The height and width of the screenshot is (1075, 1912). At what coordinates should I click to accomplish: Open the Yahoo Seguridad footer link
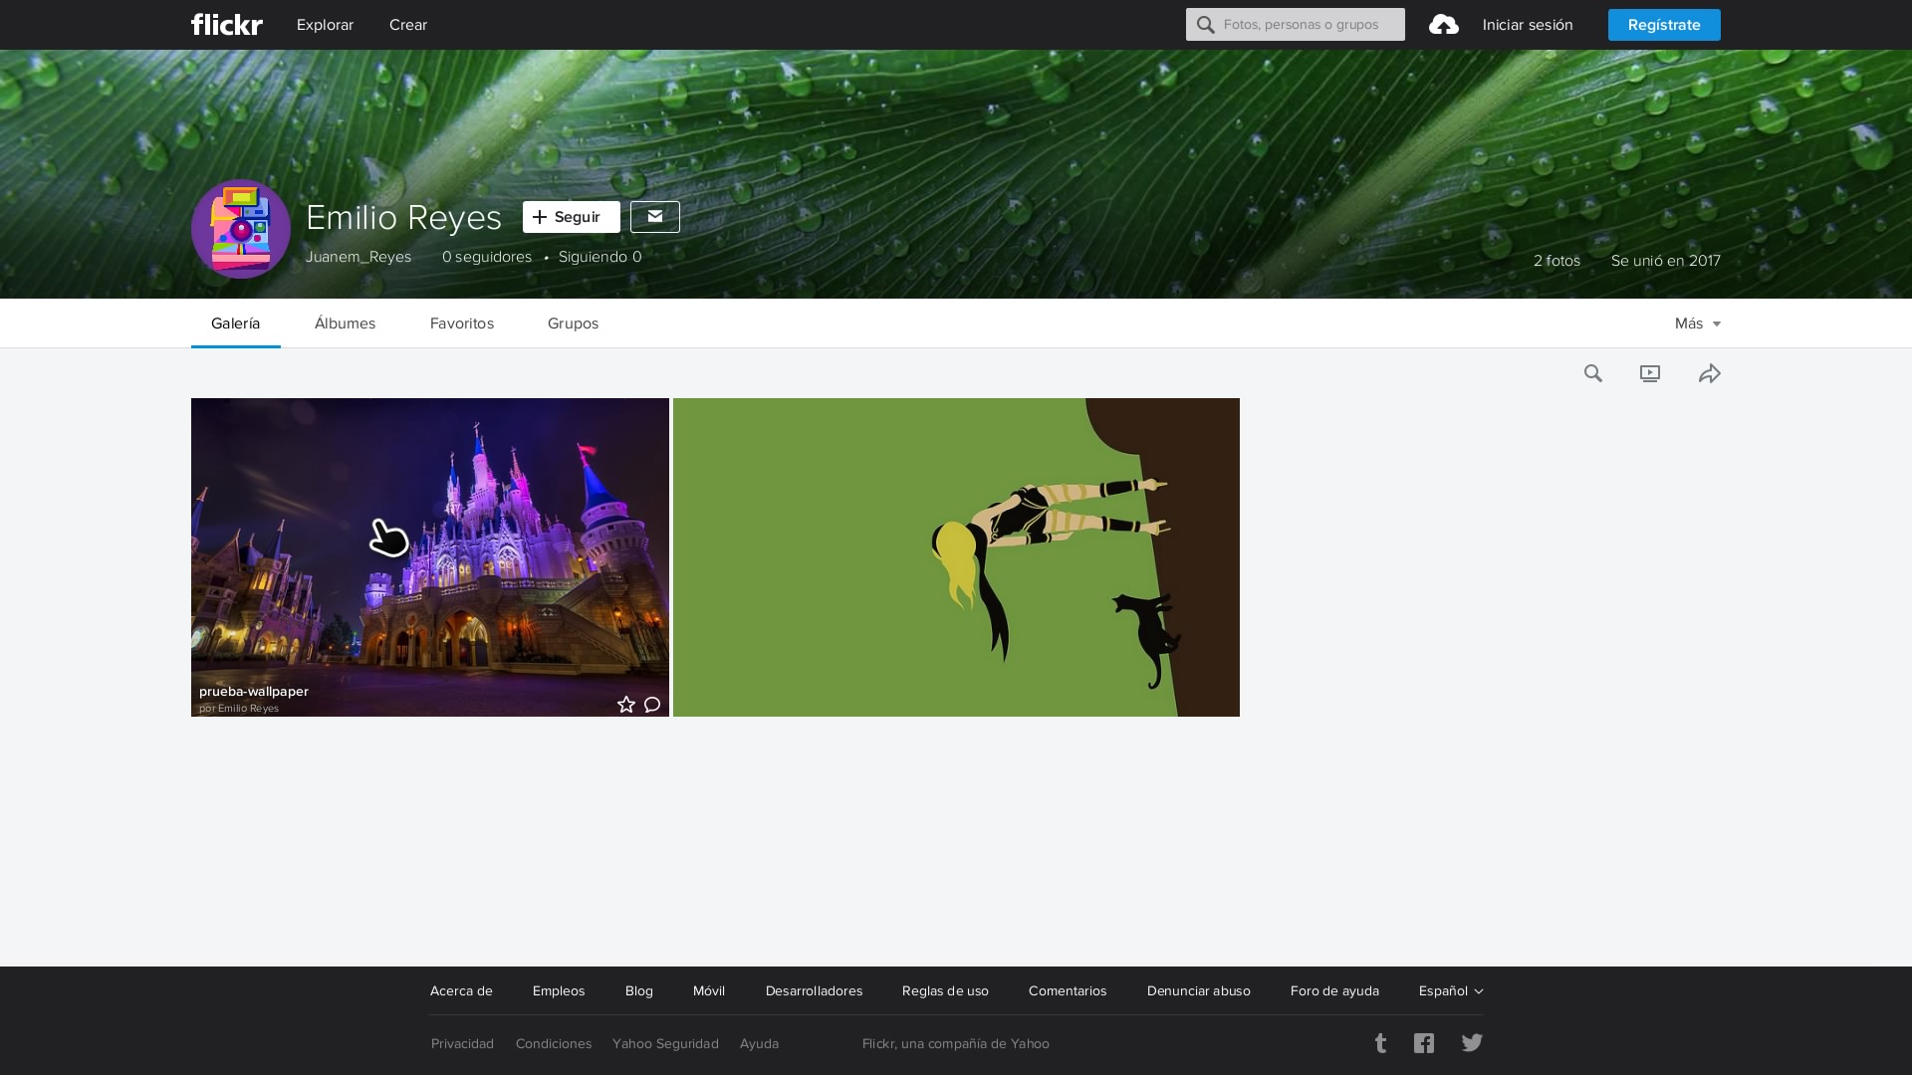click(x=665, y=1044)
